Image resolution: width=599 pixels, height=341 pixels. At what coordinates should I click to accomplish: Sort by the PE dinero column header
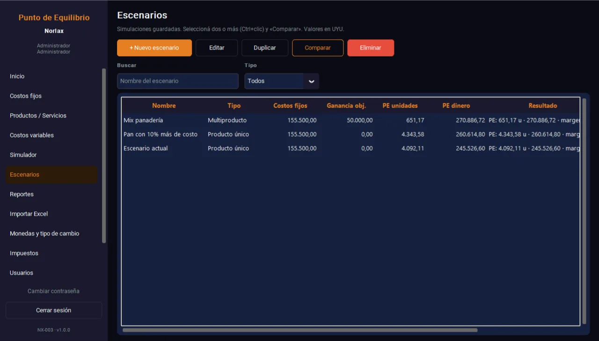point(456,106)
